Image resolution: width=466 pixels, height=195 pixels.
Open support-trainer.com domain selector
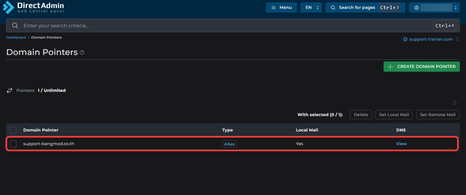point(431,39)
